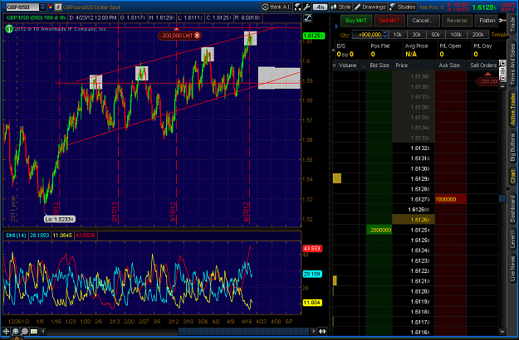Switch to the Dashboard side tab
Image resolution: width=519 pixels, height=340 pixels.
click(x=512, y=207)
